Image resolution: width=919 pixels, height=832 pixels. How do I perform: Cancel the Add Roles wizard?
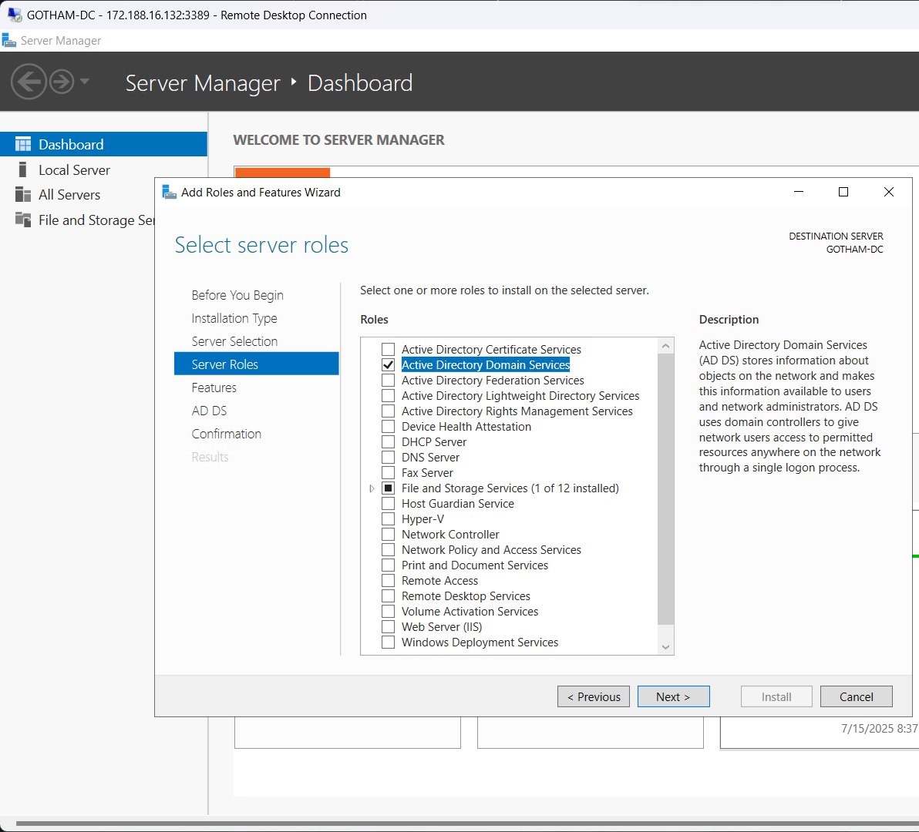point(856,696)
